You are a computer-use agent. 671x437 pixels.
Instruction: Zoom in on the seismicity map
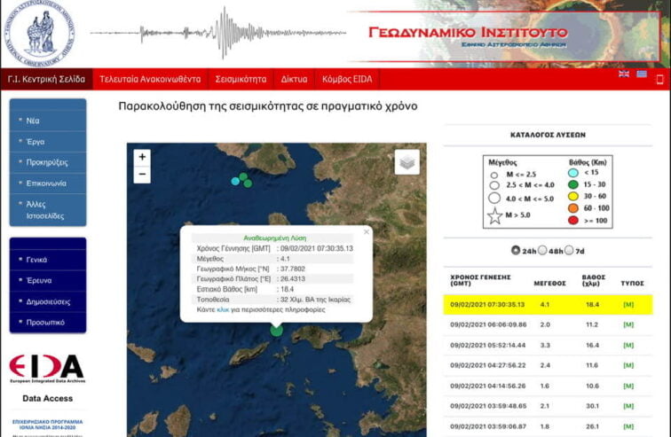[x=142, y=157]
